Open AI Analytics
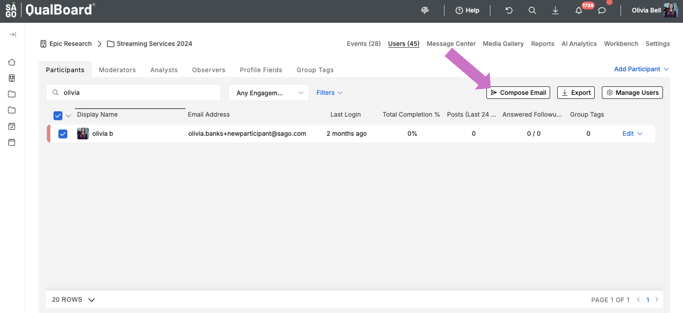The image size is (683, 313). pos(579,44)
